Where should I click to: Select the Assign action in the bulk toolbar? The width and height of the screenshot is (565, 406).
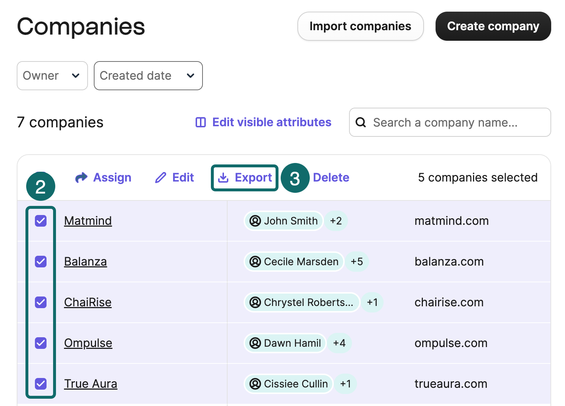112,178
